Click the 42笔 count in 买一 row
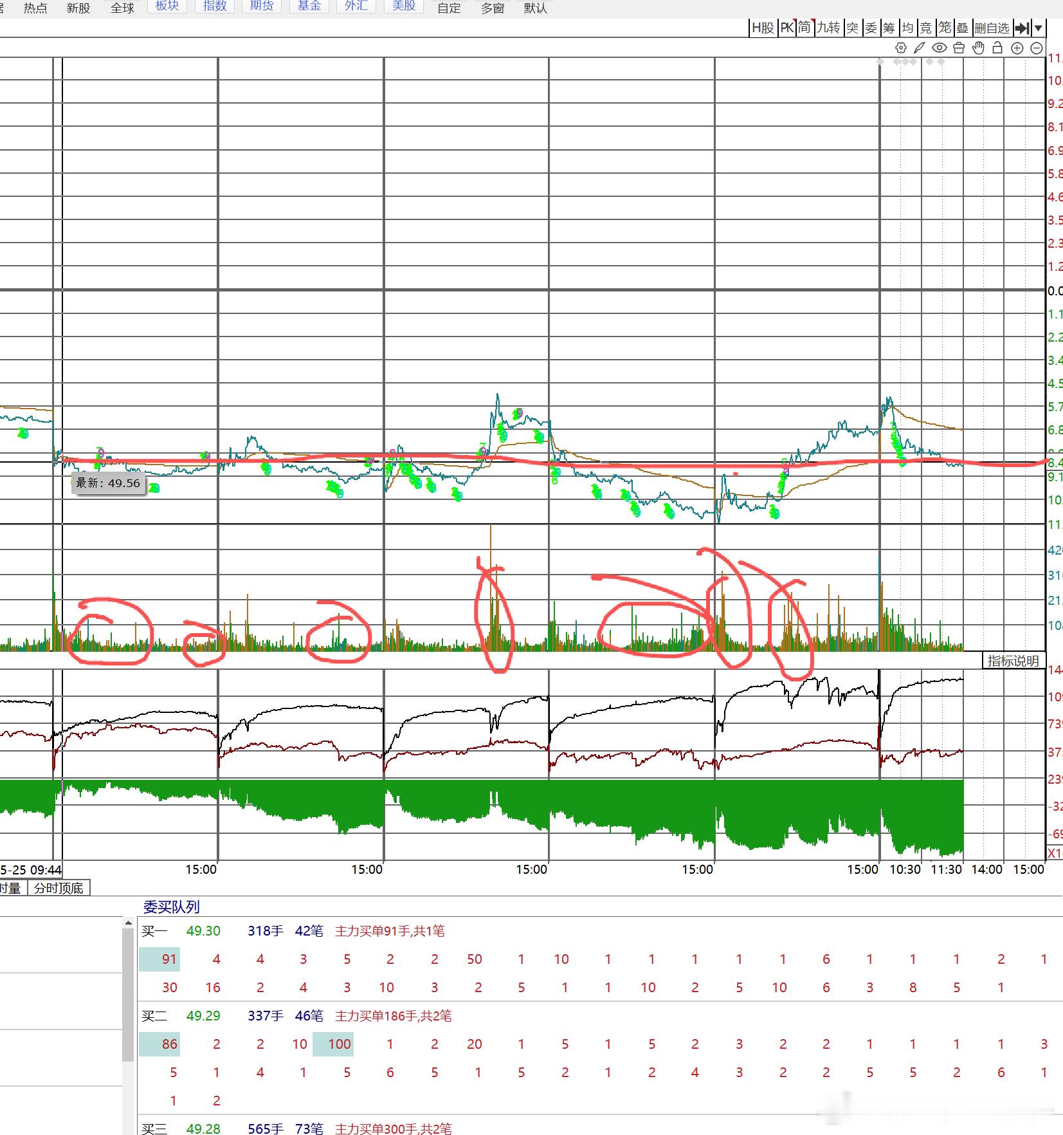This screenshot has width=1063, height=1135. (309, 930)
